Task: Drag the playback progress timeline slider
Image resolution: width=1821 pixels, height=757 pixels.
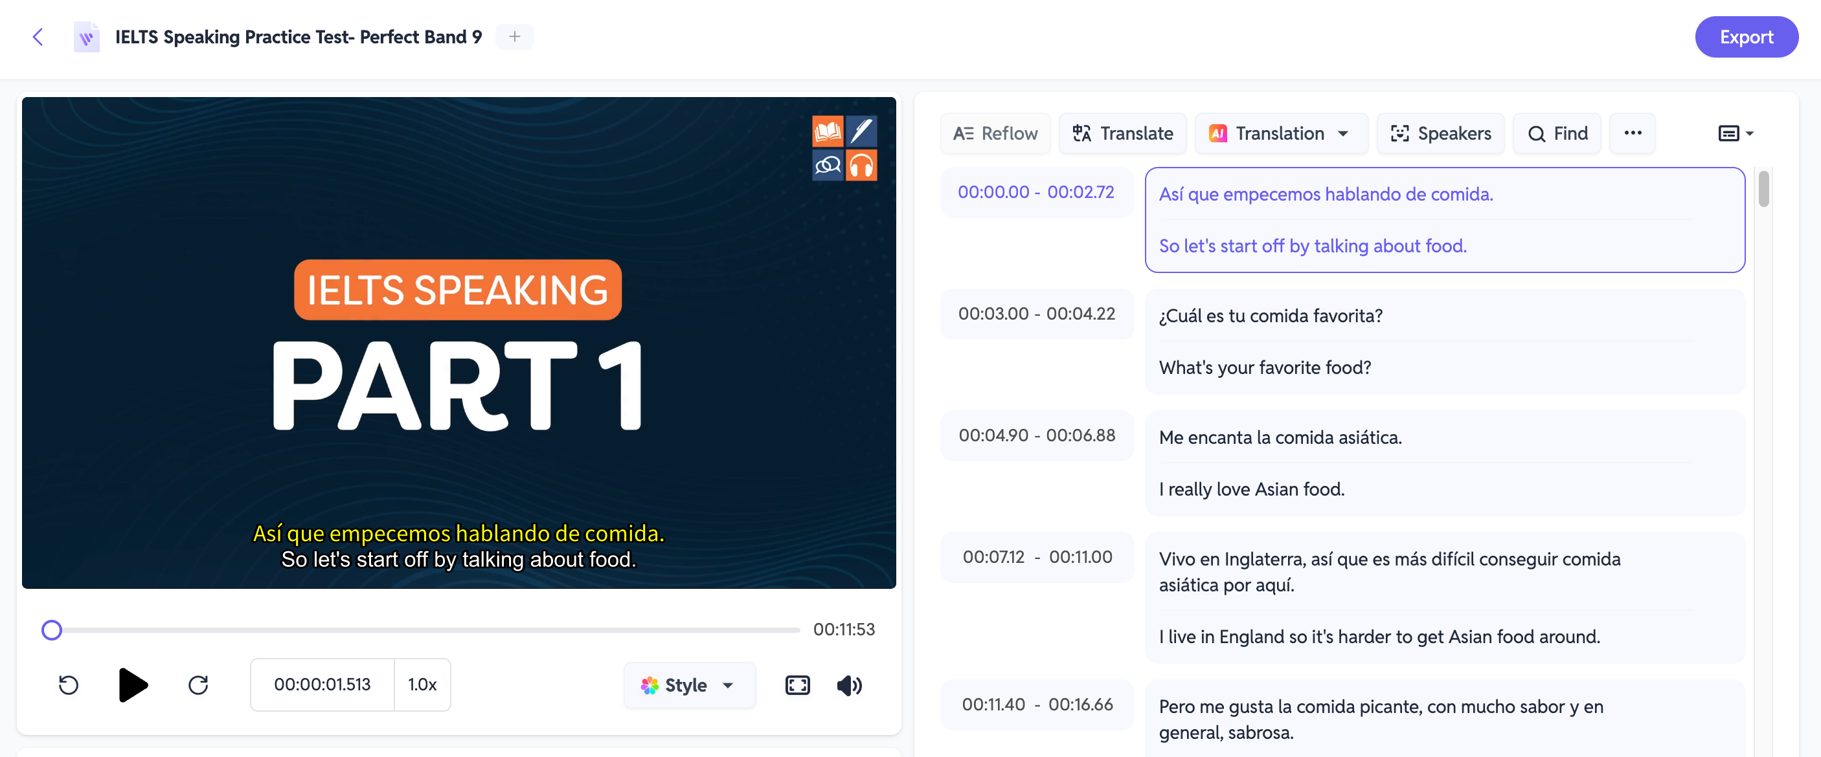Action: pos(51,628)
